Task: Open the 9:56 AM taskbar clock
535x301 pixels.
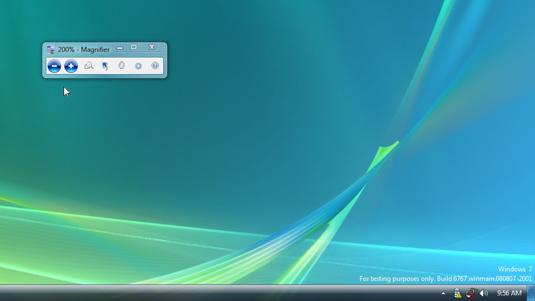Action: [x=509, y=293]
